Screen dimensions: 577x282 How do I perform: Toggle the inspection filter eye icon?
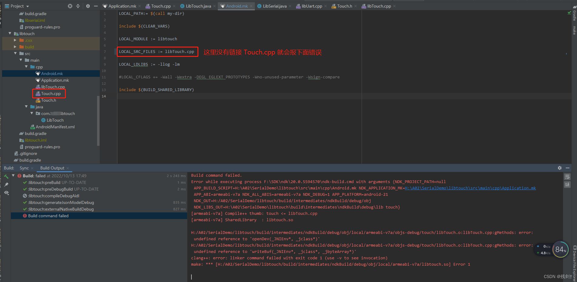point(6,193)
